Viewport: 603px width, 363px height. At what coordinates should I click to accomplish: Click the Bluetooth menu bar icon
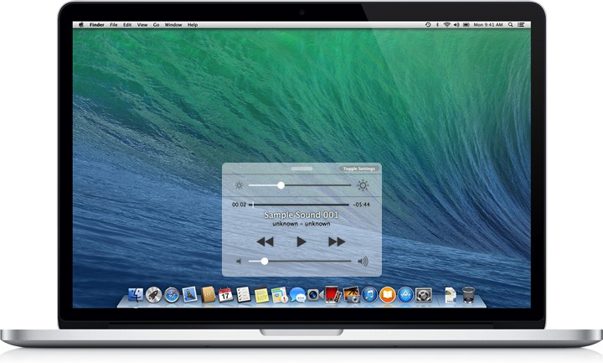coord(437,24)
